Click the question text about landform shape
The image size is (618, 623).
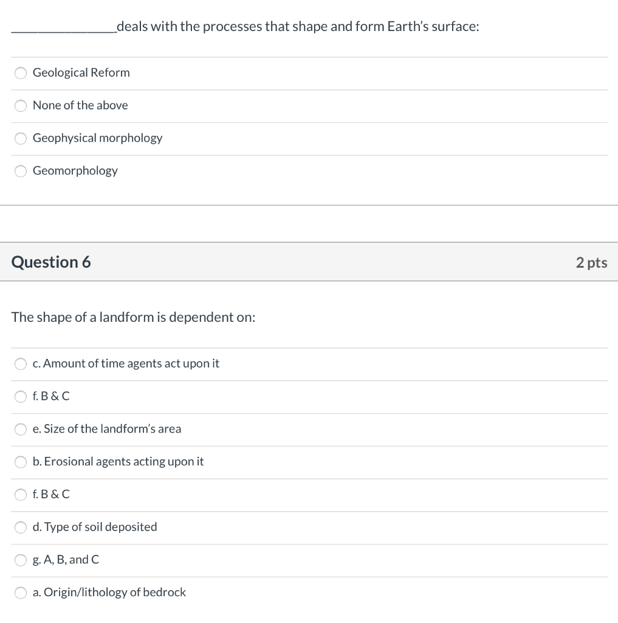pos(134,317)
